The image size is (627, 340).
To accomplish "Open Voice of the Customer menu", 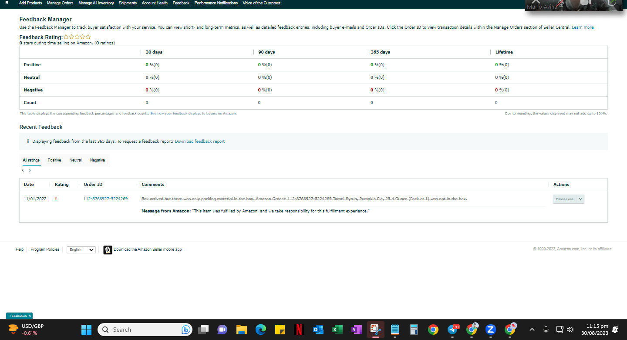I will [262, 3].
